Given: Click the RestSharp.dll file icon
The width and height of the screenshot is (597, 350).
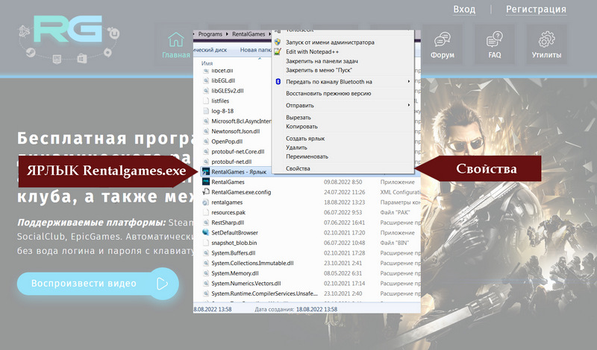Looking at the screenshot, I should pyautogui.click(x=206, y=223).
